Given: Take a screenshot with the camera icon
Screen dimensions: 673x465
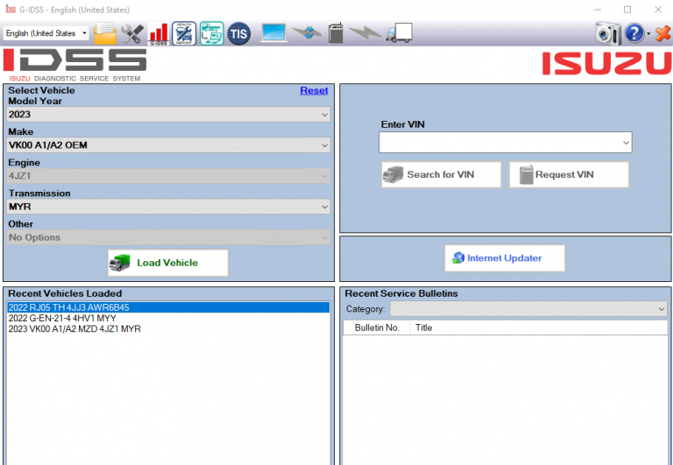Looking at the screenshot, I should (608, 33).
